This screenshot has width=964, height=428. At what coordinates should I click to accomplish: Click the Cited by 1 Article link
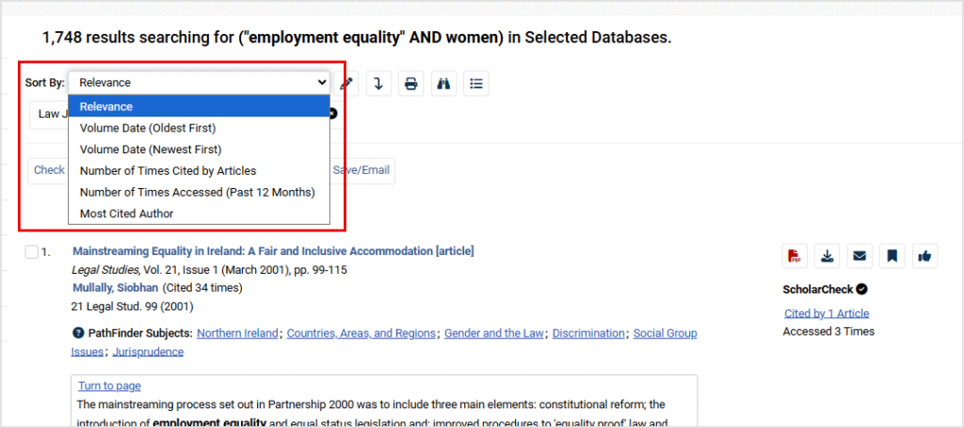tap(826, 313)
